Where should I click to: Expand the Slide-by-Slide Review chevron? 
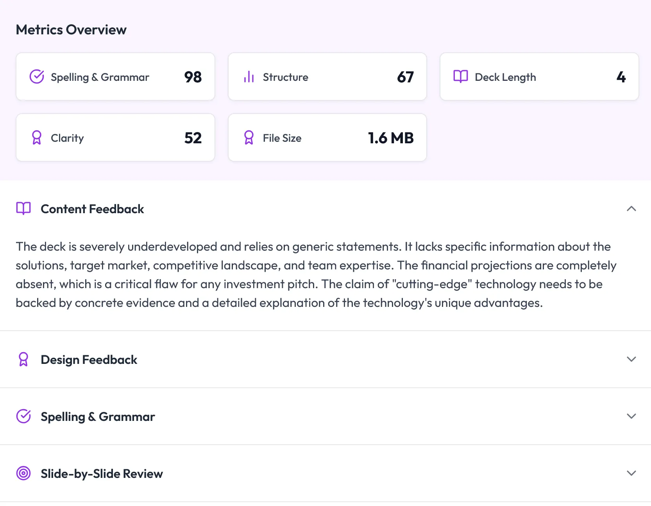tap(631, 473)
